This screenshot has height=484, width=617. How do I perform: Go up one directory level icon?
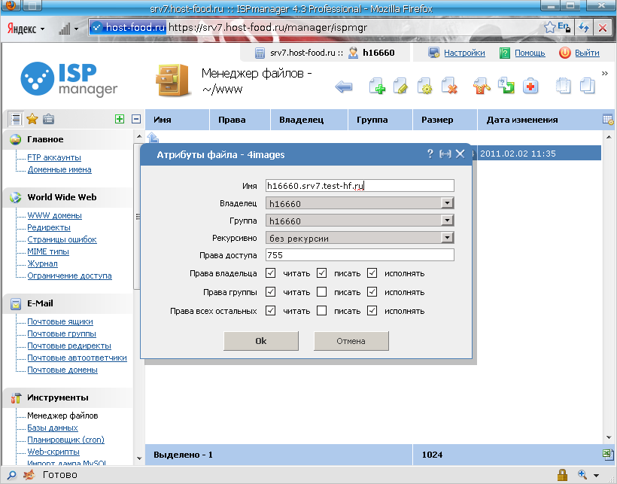[x=153, y=137]
